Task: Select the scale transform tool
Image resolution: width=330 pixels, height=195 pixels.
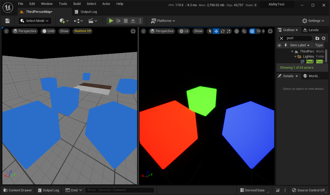Action: (229, 31)
